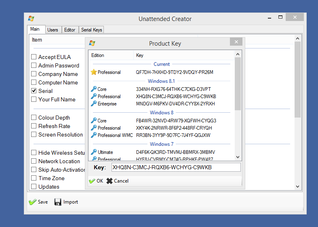Screen dimensions: 318x227
Task: Enable the Your Full Name checkbox
Action: [34, 99]
